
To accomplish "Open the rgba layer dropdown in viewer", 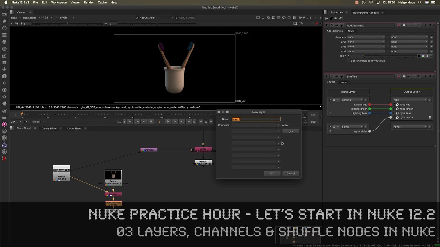I will (x=15, y=17).
